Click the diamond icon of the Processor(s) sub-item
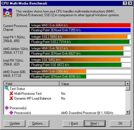Viewport: 134px width, 130px height. (x=11, y=113)
